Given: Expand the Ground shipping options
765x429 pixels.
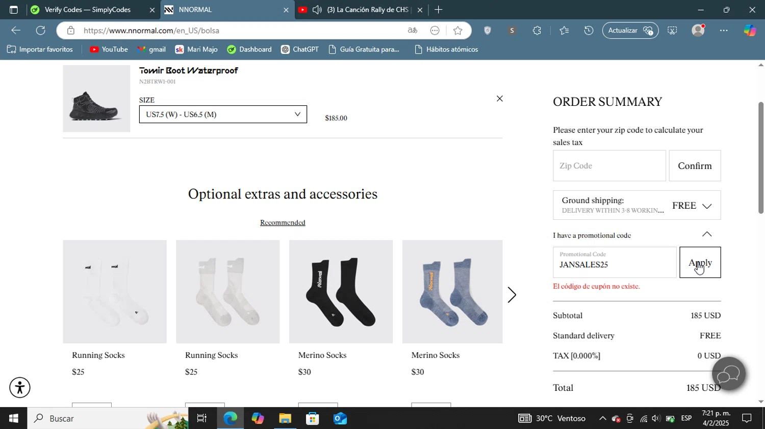Looking at the screenshot, I should pyautogui.click(x=636, y=205).
